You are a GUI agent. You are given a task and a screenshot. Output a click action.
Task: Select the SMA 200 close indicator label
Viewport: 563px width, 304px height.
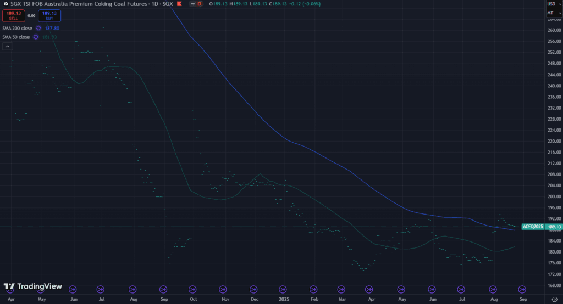point(17,28)
